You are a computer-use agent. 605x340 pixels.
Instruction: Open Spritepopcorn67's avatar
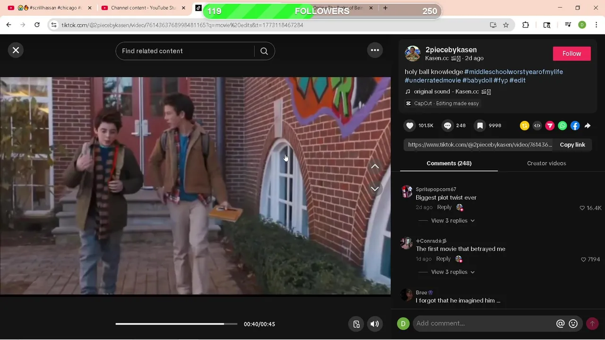[406, 191]
